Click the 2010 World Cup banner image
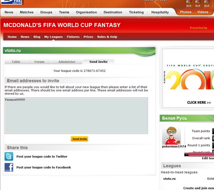Viewport: 214px width, 190px height. (188, 78)
